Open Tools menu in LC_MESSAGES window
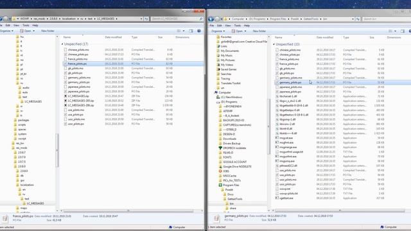The width and height of the screenshot is (411, 231). pos(26,26)
